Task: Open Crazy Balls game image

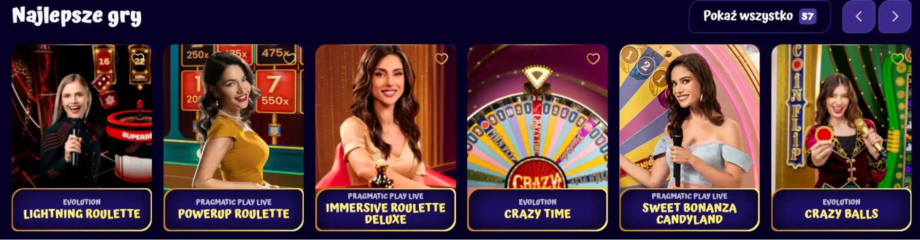Action: coord(841,117)
